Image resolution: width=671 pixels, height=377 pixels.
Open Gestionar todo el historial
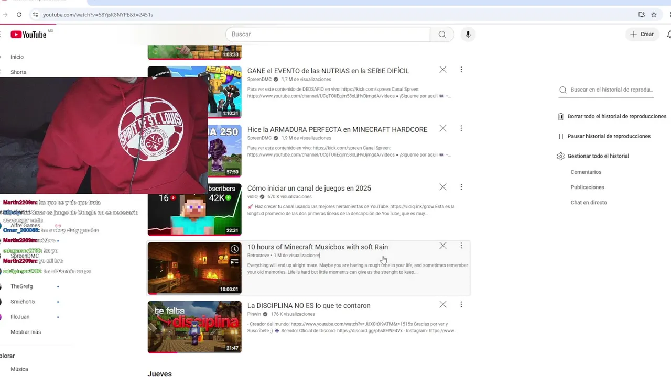tap(598, 156)
